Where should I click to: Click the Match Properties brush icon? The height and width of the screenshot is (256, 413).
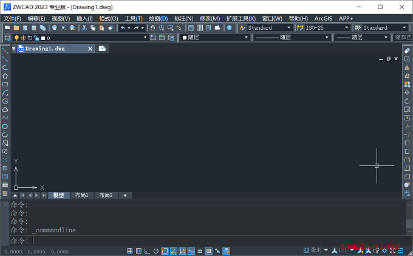point(111,28)
